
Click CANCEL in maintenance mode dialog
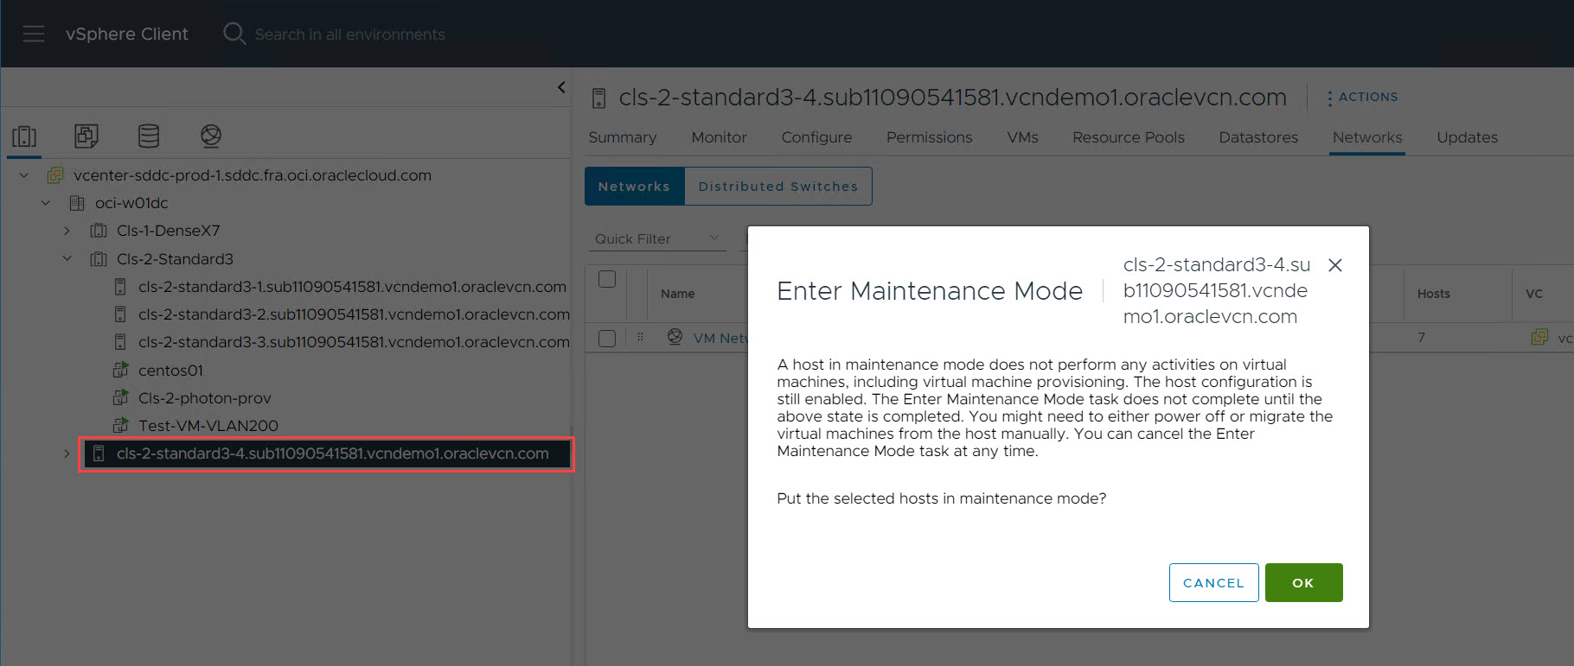pyautogui.click(x=1213, y=583)
